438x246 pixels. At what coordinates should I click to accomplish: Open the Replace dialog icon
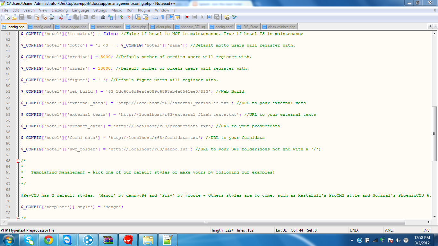coord(111,17)
